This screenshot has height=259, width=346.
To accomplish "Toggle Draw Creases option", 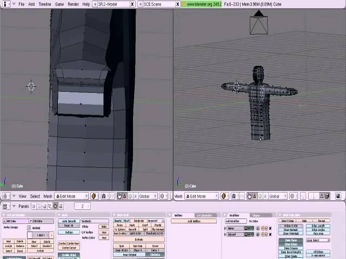I will [x=291, y=248].
